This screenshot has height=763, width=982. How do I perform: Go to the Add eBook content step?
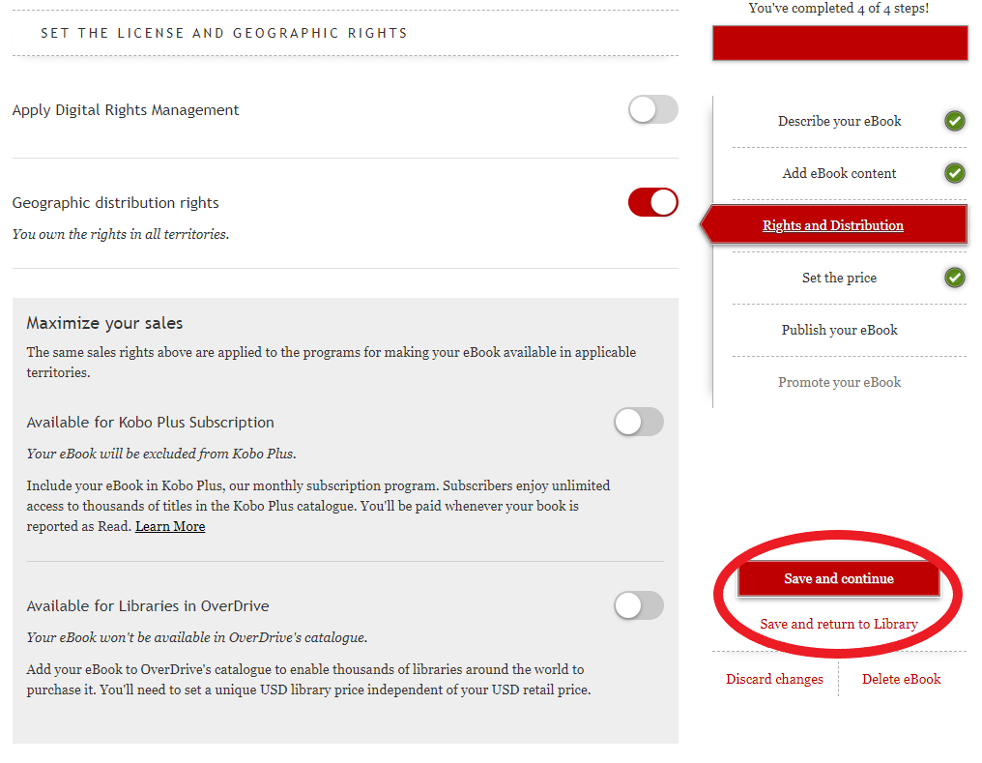click(x=839, y=173)
